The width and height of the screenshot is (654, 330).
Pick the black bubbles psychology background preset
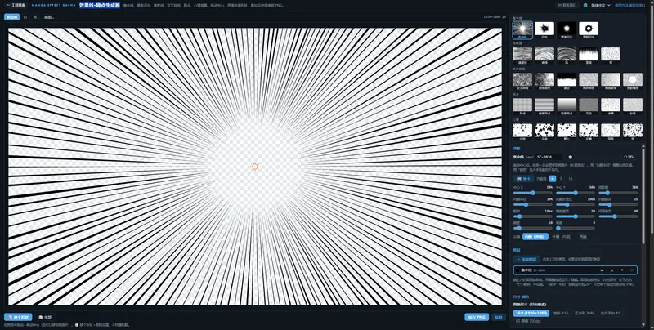click(x=544, y=132)
